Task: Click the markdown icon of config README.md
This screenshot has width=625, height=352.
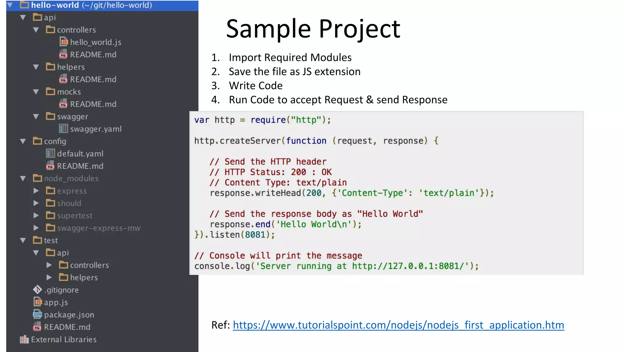Action: point(50,165)
